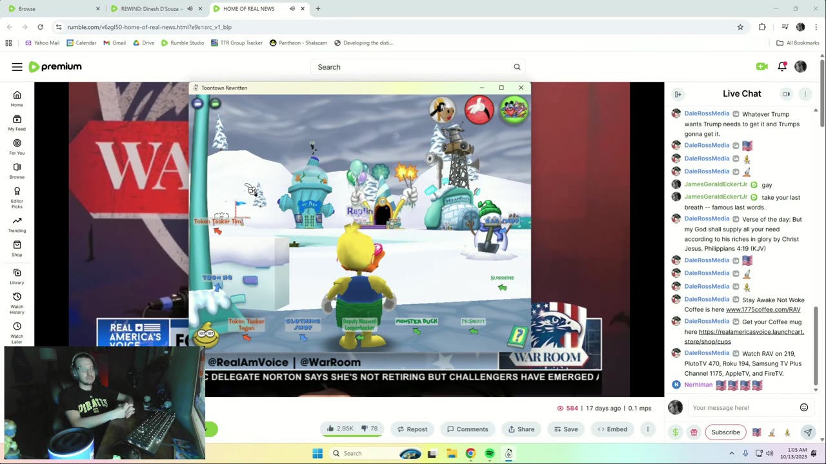Reload the page
Screen dimensions: 826x464
(x=40, y=27)
